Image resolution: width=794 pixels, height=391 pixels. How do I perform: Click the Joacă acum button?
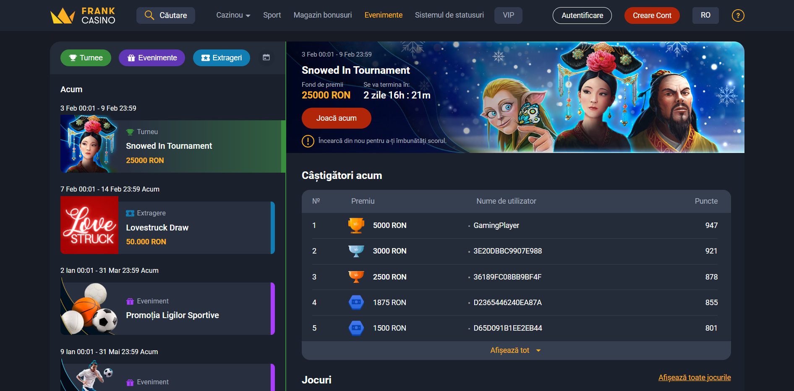337,118
